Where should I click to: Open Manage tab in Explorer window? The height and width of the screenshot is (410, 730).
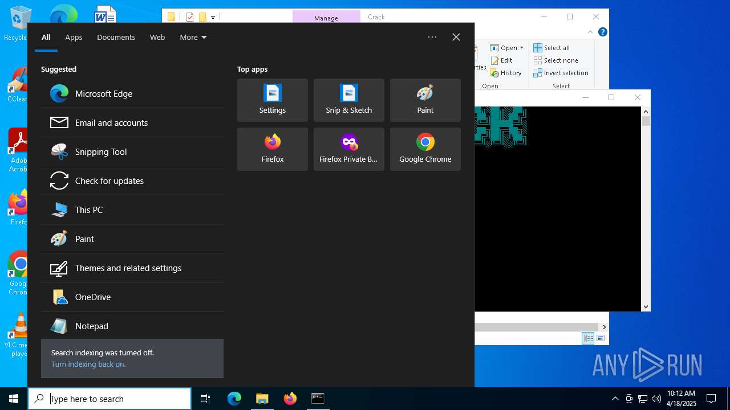tap(326, 18)
